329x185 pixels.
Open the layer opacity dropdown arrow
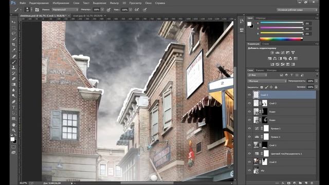pyautogui.click(x=316, y=81)
